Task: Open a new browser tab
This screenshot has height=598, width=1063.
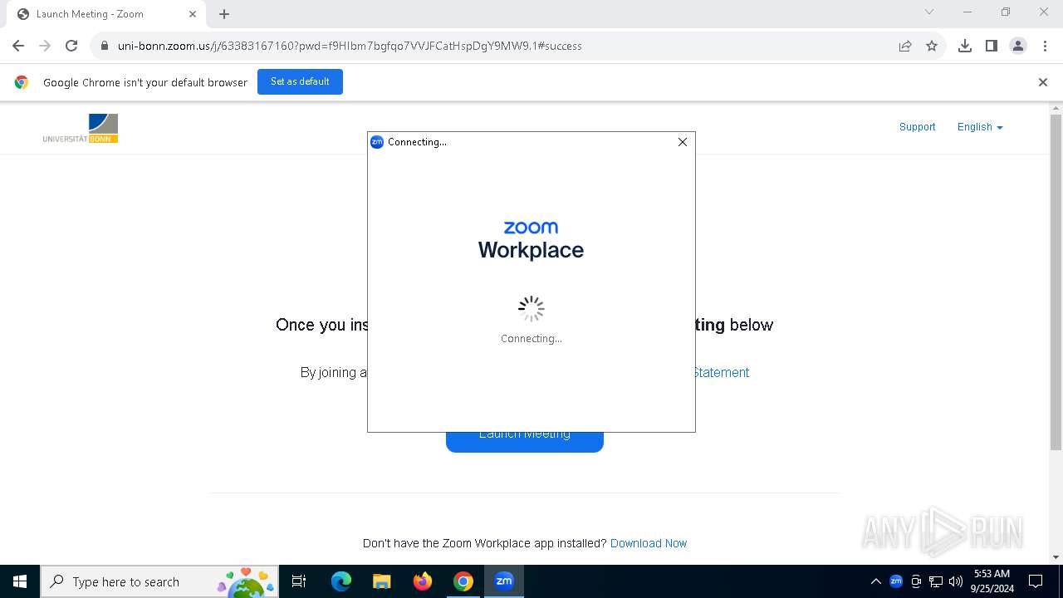Action: 224,14
